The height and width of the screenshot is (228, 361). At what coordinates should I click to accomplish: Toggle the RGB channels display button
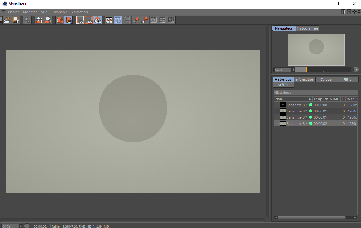click(x=97, y=20)
